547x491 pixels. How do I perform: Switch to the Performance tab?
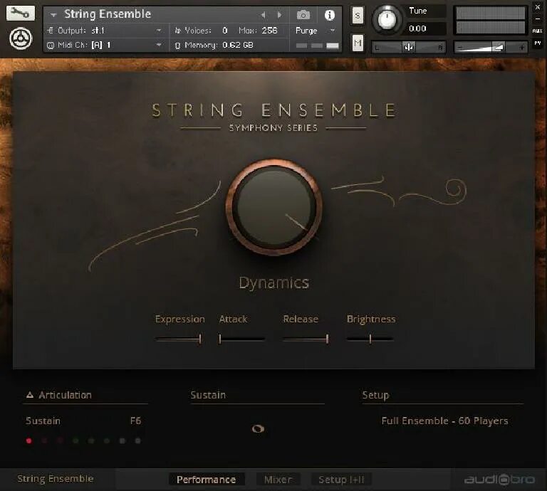tap(207, 480)
